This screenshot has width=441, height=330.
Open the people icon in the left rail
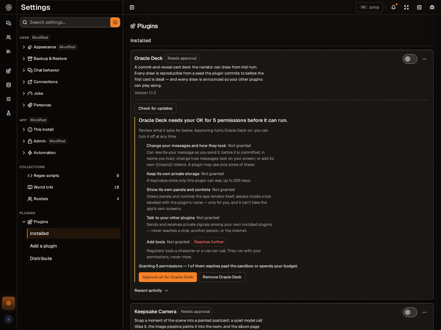[9, 37]
